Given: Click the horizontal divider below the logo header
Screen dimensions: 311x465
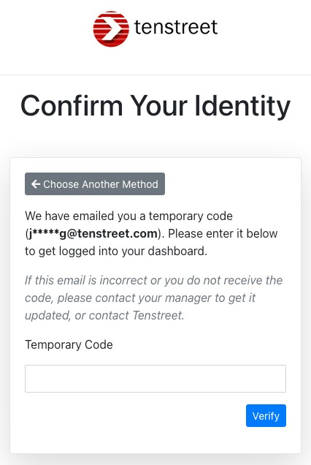Looking at the screenshot, I should (155, 75).
